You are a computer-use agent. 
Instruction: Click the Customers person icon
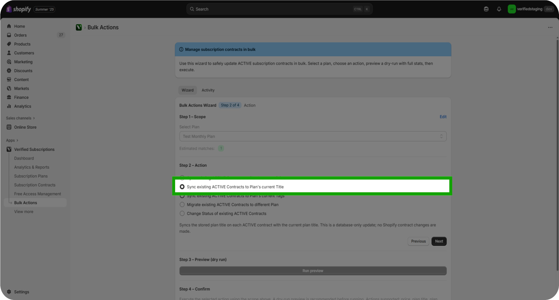click(x=9, y=53)
